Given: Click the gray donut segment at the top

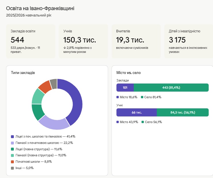Looking at the screenshot, I should click(53, 83).
